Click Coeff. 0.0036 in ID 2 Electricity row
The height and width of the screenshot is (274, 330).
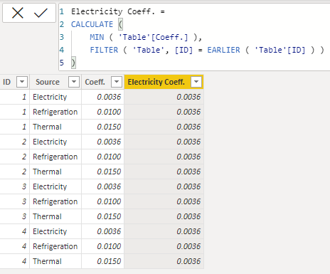[x=102, y=142]
